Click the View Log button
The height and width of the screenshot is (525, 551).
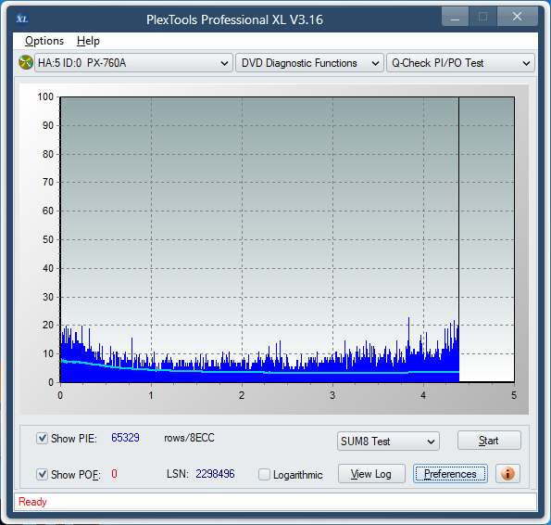tap(371, 474)
